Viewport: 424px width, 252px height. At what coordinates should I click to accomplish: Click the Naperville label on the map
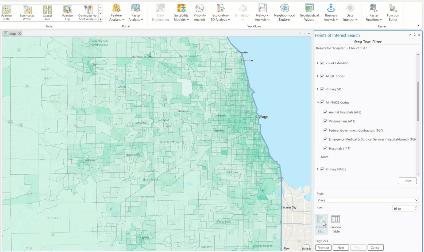(133, 155)
